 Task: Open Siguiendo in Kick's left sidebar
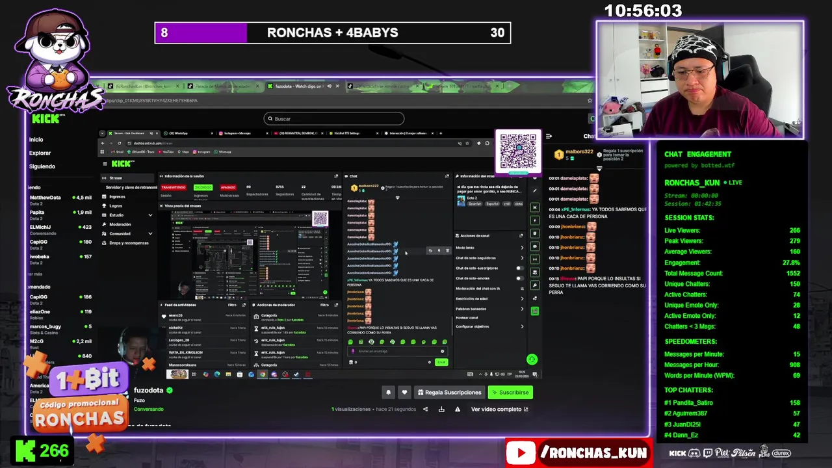tap(42, 166)
